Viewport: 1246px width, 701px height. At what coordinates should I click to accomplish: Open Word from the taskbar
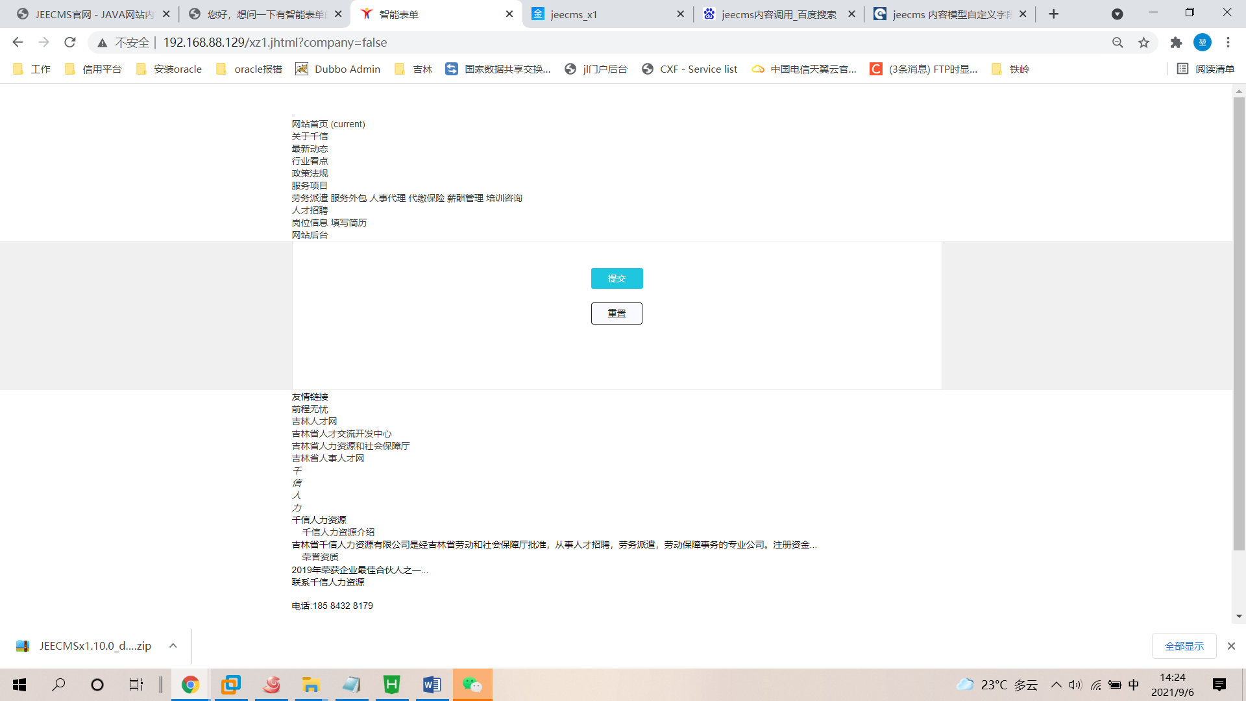click(x=432, y=685)
